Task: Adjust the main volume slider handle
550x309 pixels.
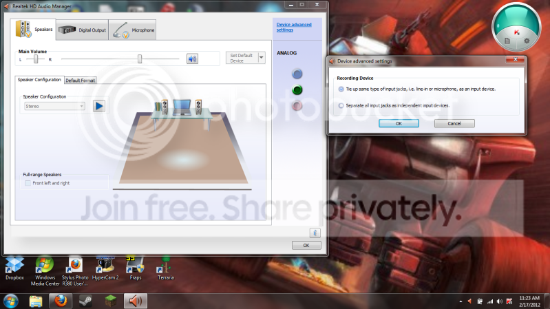Action: point(140,58)
